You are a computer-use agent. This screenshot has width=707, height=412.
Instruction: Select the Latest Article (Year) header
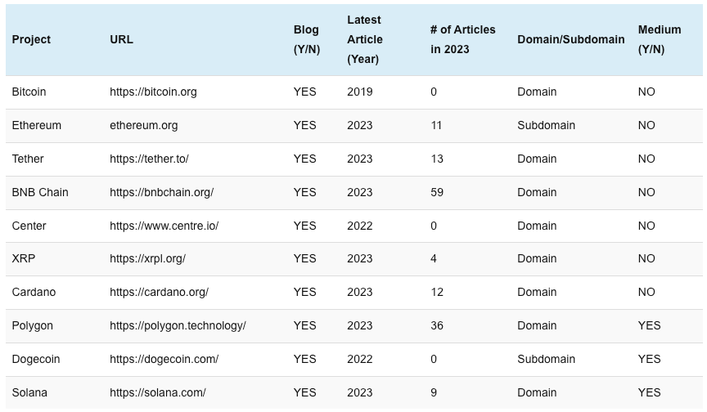pos(365,39)
